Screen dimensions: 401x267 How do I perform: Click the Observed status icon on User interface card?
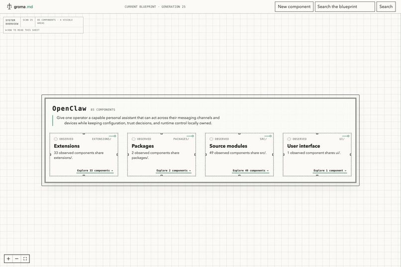[x=289, y=139]
